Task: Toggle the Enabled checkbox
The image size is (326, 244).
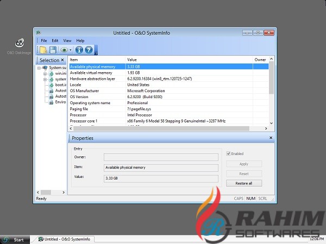Action: point(228,154)
